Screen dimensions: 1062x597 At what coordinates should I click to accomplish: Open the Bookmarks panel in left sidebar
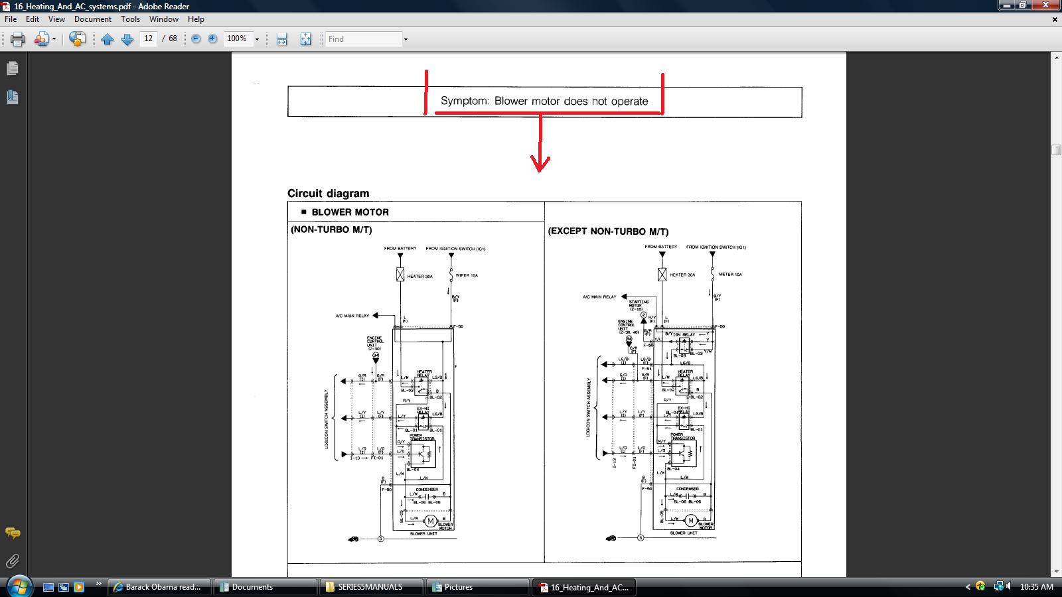[12, 98]
